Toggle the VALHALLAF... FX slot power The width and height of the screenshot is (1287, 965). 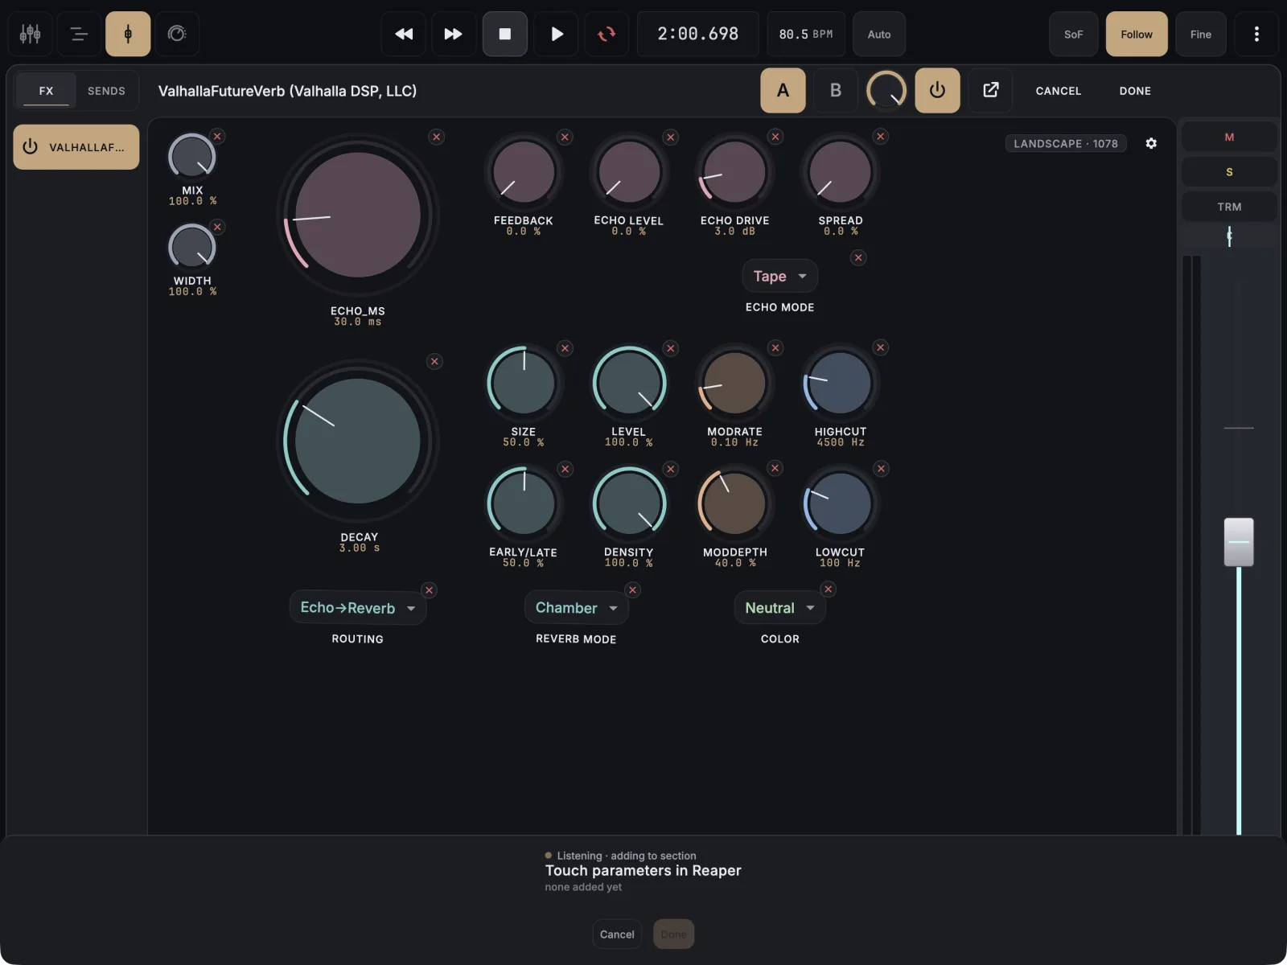(31, 146)
